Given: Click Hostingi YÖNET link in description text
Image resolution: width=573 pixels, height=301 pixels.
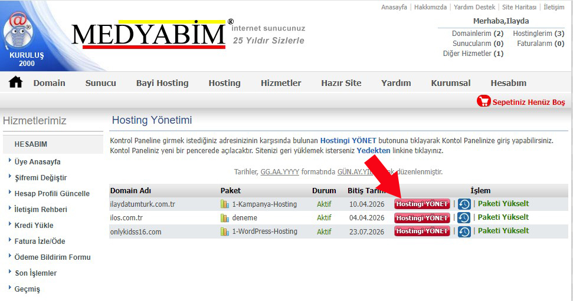Looking at the screenshot, I should pyautogui.click(x=348, y=140).
